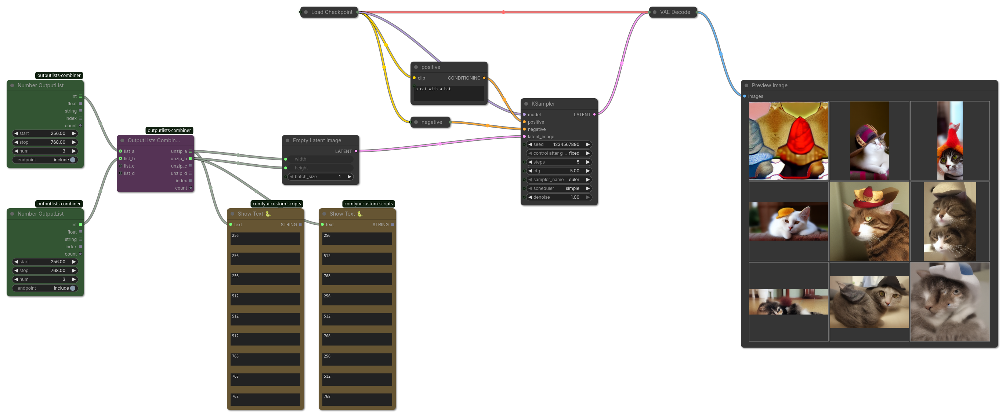Click the snake icon on left Show Text node
Image resolution: width=1006 pixels, height=418 pixels.
point(268,214)
